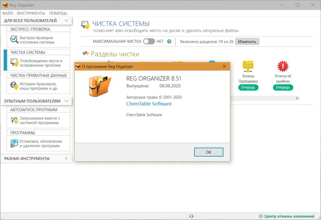Click the gray ChemTable Software text
The height and width of the screenshot is (220, 321).
144,115
